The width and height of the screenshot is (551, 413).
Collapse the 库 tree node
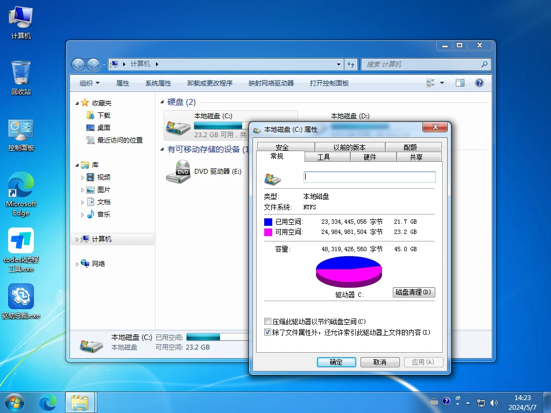click(x=77, y=165)
